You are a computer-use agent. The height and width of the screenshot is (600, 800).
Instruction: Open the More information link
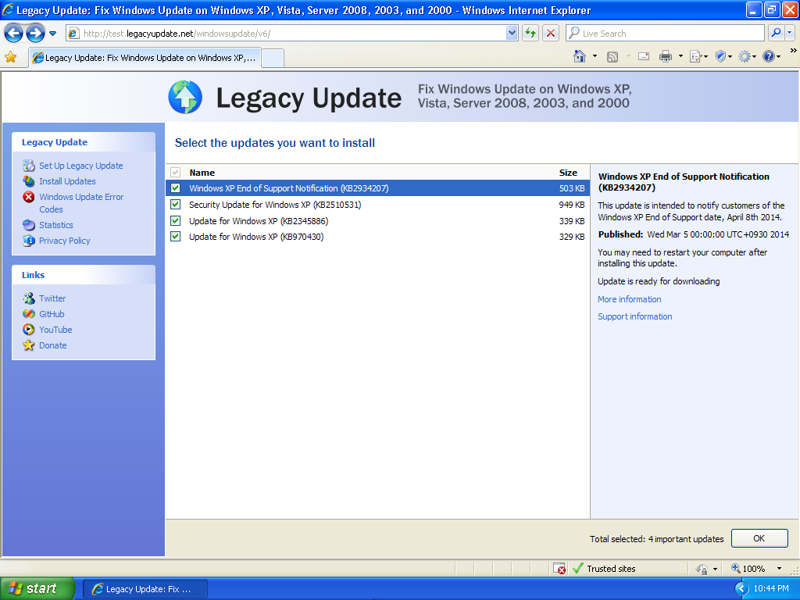click(x=630, y=299)
